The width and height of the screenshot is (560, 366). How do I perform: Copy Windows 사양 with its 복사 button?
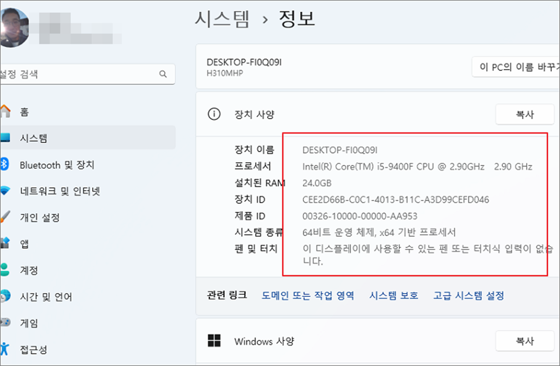point(525,341)
